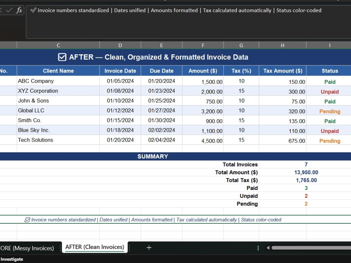351x263 pixels.
Task: Click the Invoice Date header cell
Action: (x=120, y=71)
